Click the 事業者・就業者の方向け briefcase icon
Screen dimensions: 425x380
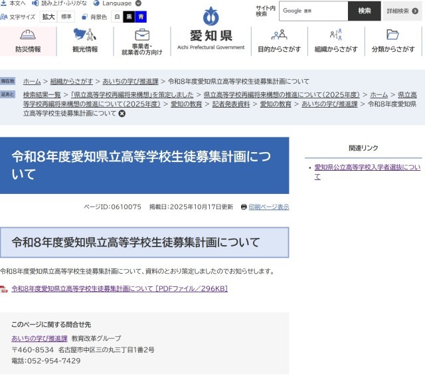[x=142, y=35]
